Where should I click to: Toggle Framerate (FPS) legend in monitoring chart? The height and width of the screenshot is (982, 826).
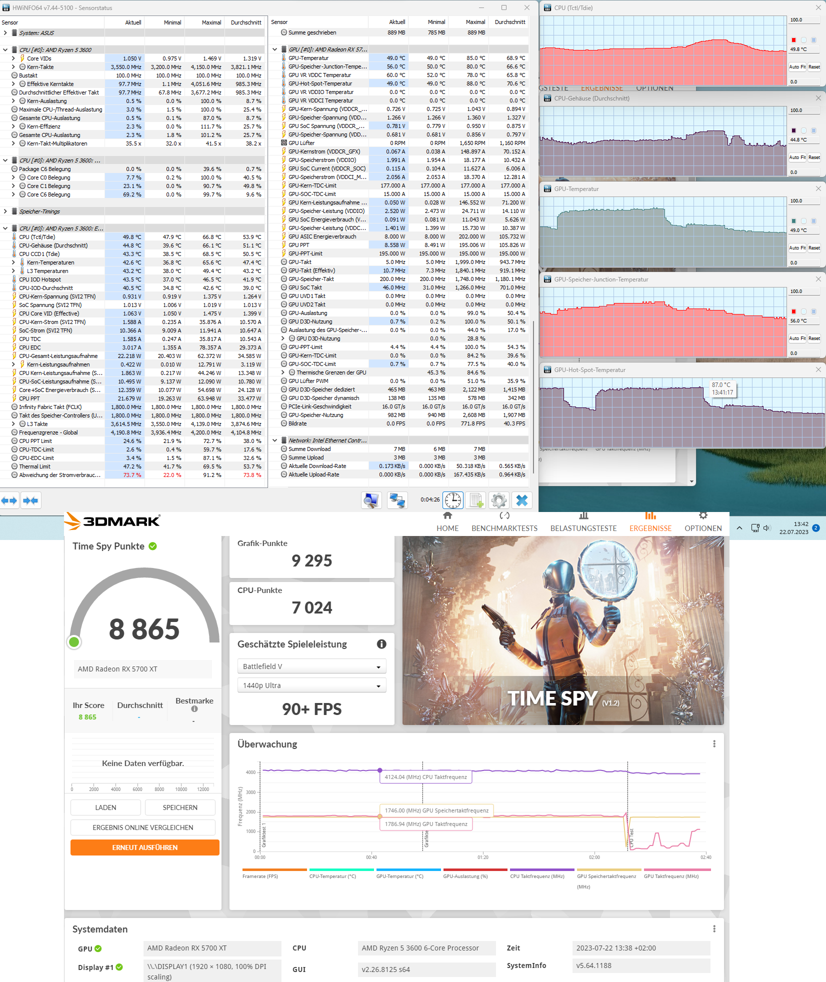tap(274, 873)
